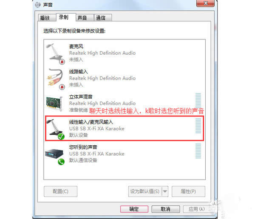Select the 立体声混音 sound card icon
Viewport: 255px width, 219px height.
pyautogui.click(x=54, y=104)
